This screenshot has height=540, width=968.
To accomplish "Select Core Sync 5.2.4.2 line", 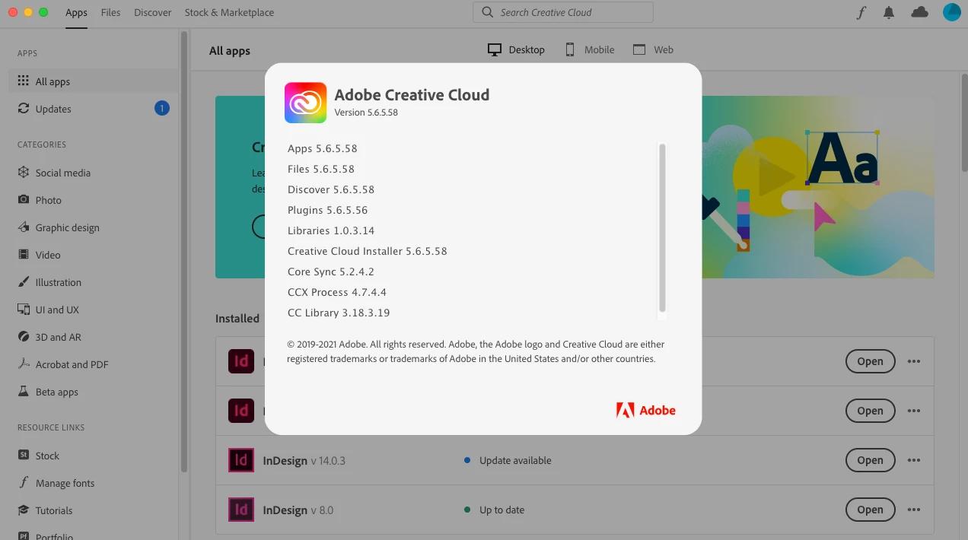I will tap(331, 272).
